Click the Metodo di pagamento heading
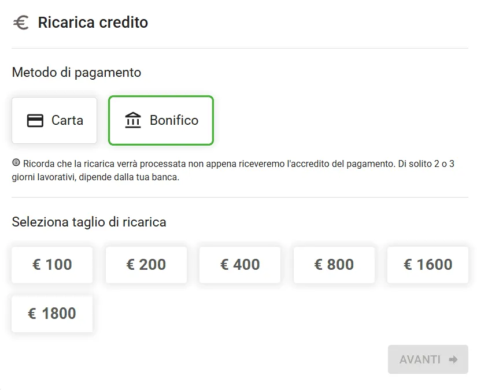Image resolution: width=477 pixels, height=390 pixels. click(x=76, y=73)
